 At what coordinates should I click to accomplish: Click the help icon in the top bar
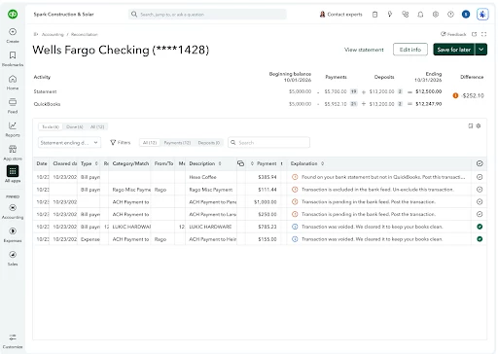pos(450,15)
